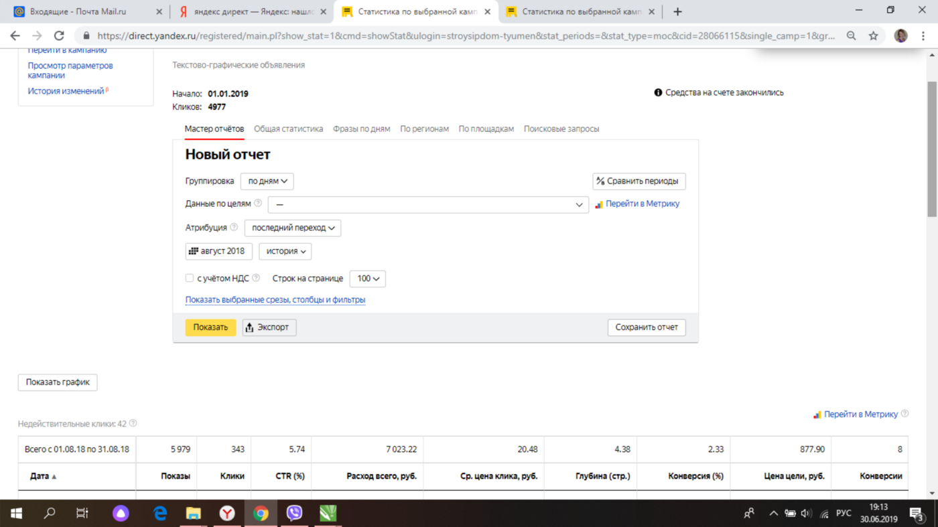The width and height of the screenshot is (938, 527).
Task: Click the help icon next to Недействительные клики
Action: [x=133, y=423]
